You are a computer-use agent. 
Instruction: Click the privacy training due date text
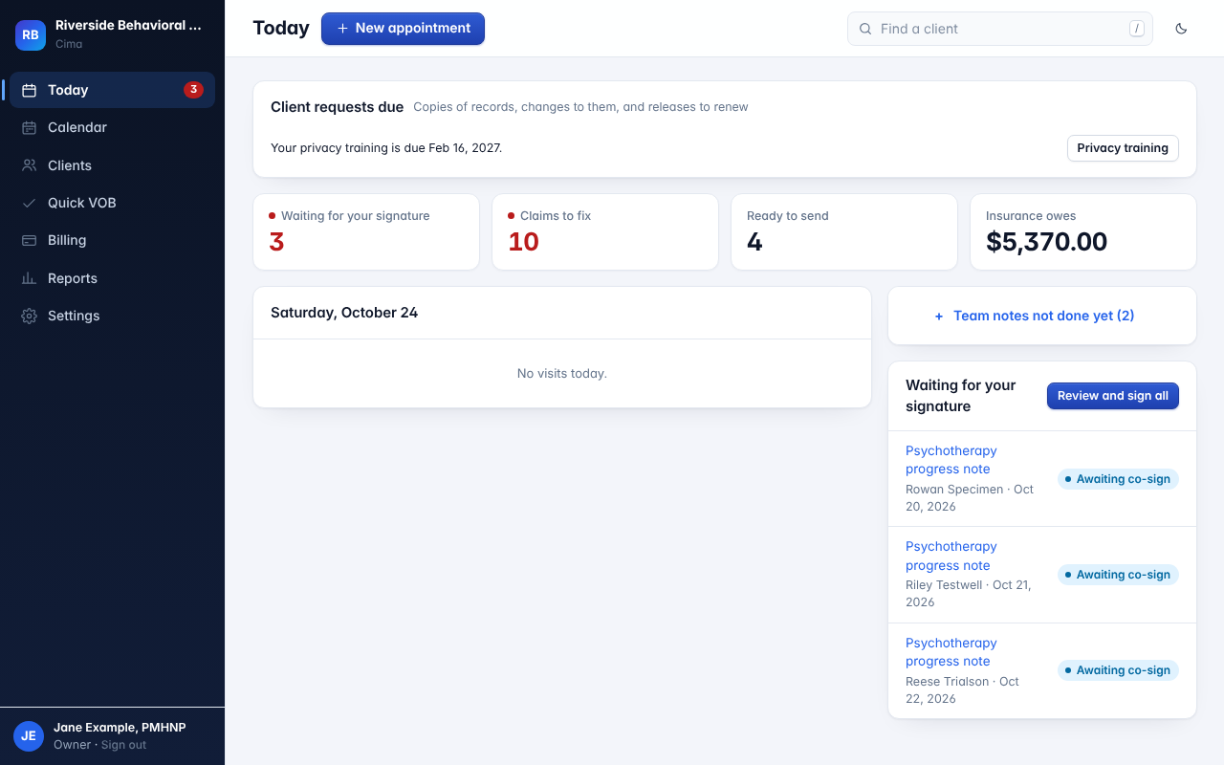pos(386,148)
